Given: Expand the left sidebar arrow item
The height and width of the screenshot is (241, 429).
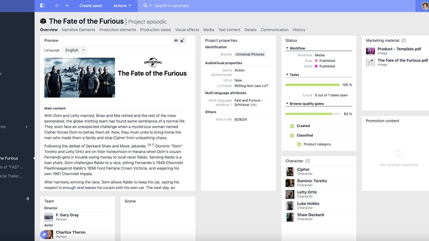Looking at the screenshot, I should pos(27,127).
